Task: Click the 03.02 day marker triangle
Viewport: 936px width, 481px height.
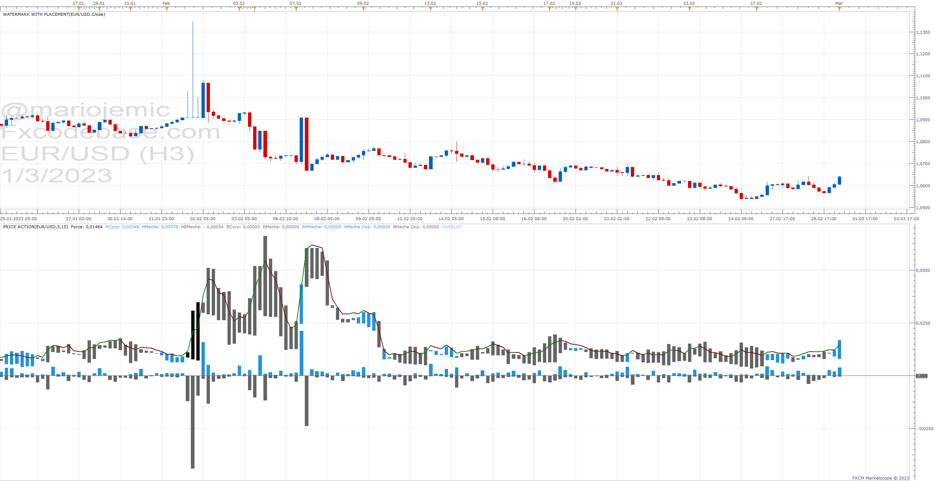Action: click(x=239, y=9)
